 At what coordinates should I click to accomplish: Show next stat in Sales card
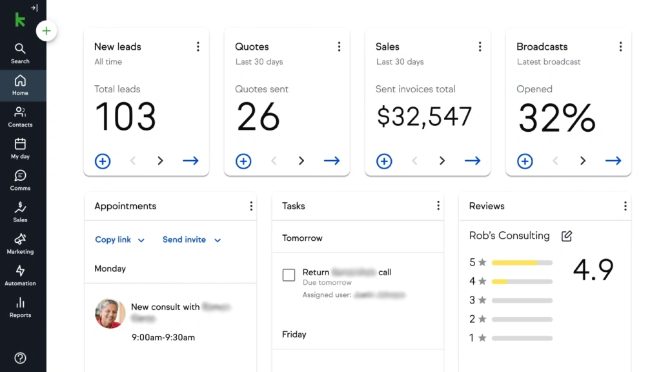tap(442, 161)
